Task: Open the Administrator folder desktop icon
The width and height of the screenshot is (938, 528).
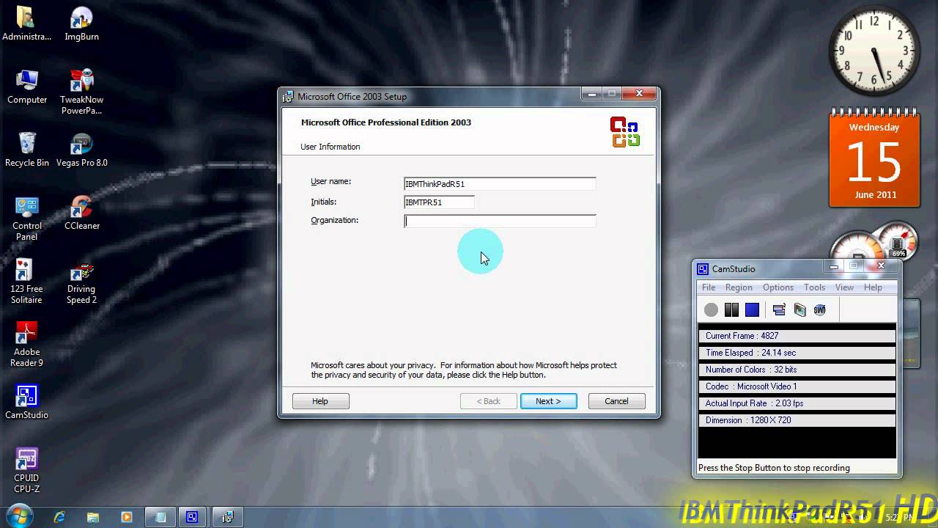Action: click(27, 23)
